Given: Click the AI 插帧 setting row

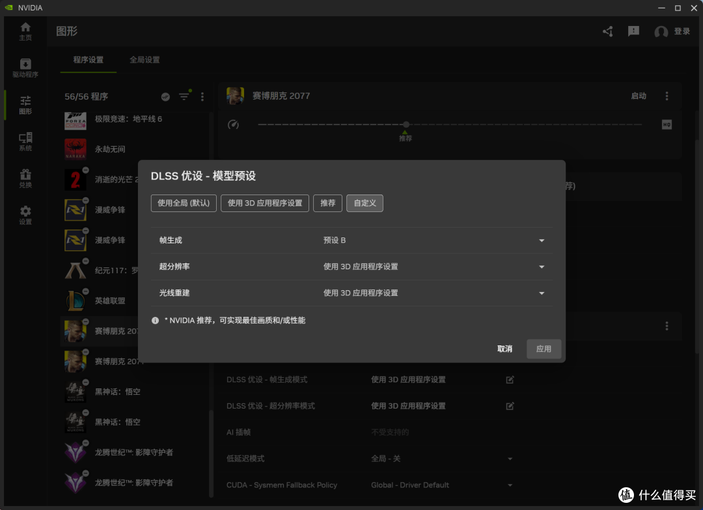Looking at the screenshot, I should (x=370, y=433).
